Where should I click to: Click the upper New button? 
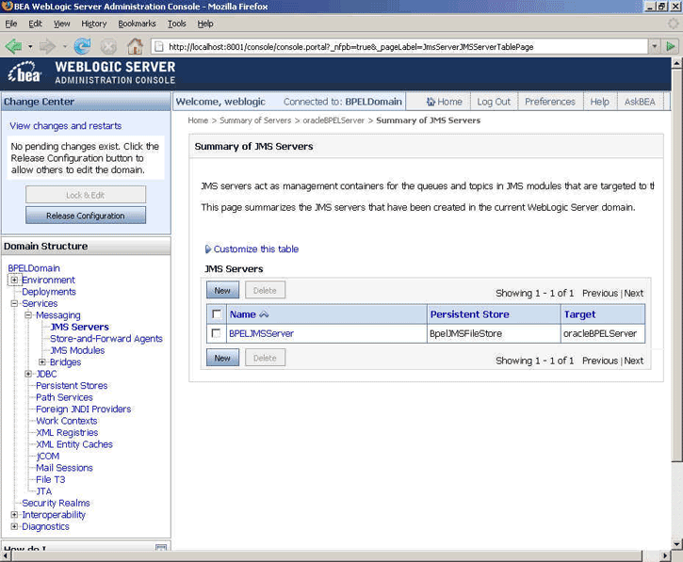click(x=222, y=290)
